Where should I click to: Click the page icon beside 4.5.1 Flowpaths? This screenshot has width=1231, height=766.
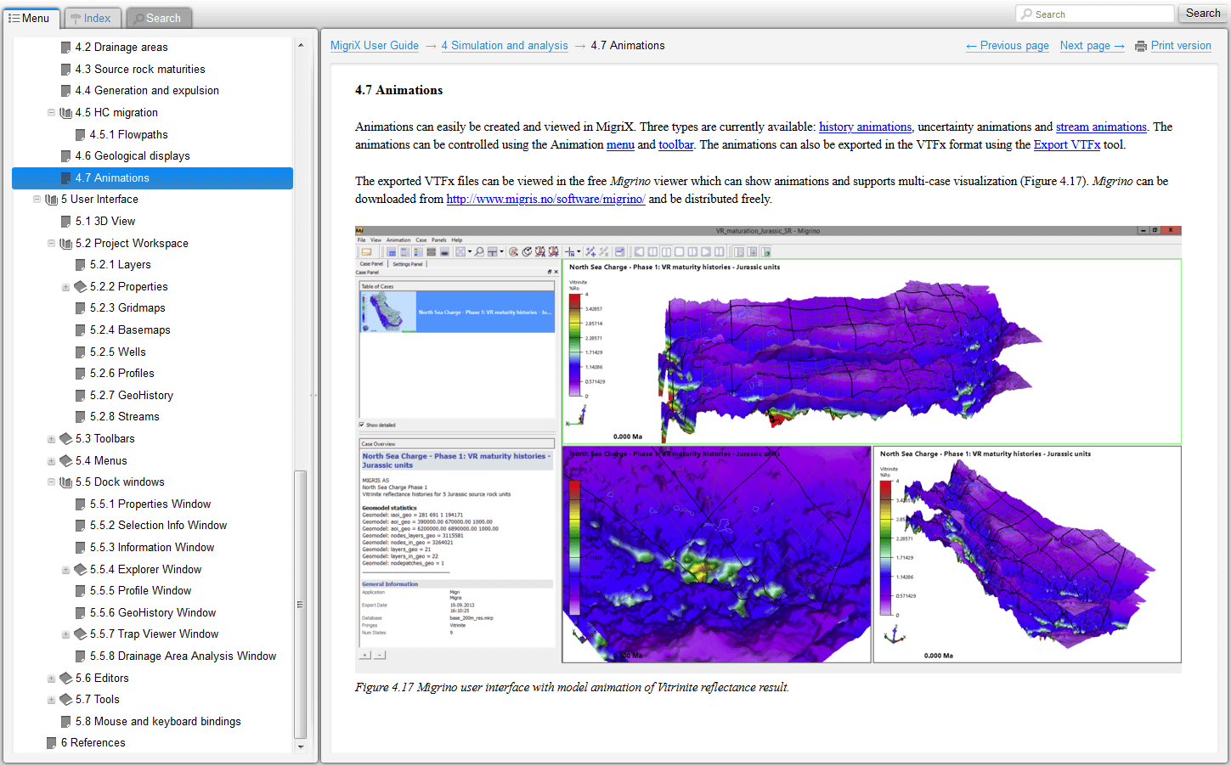pyautogui.click(x=81, y=135)
